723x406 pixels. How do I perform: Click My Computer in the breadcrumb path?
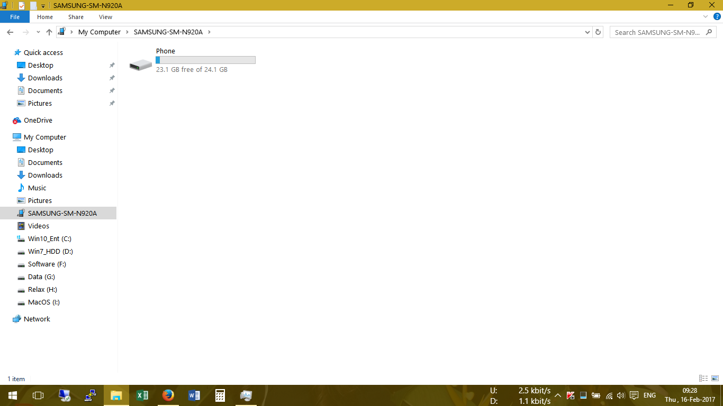100,32
